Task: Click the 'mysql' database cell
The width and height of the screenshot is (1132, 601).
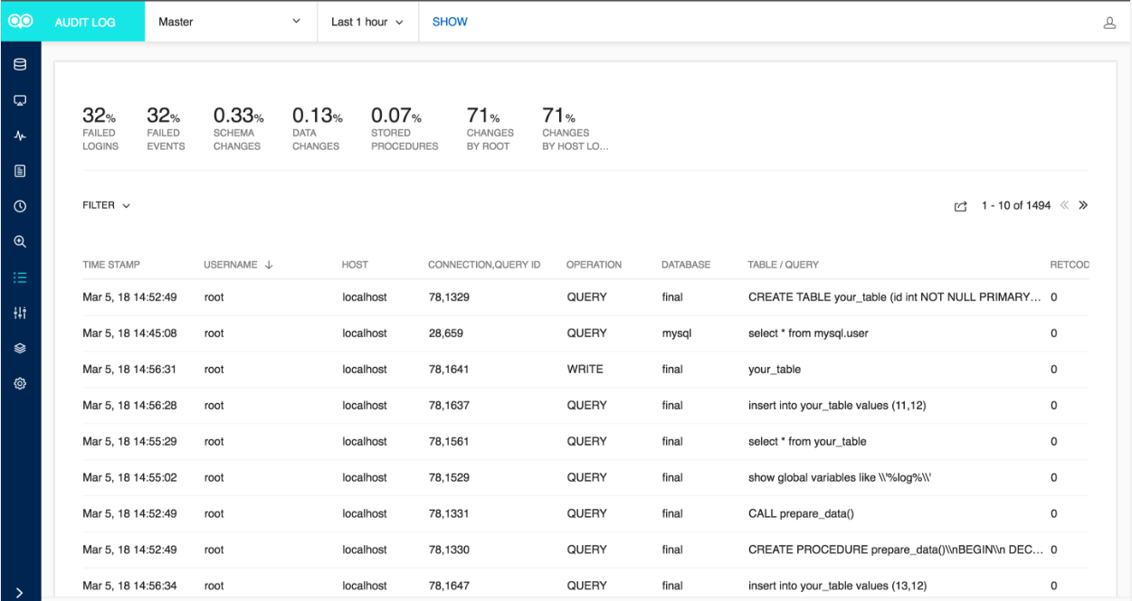Action: pos(676,333)
